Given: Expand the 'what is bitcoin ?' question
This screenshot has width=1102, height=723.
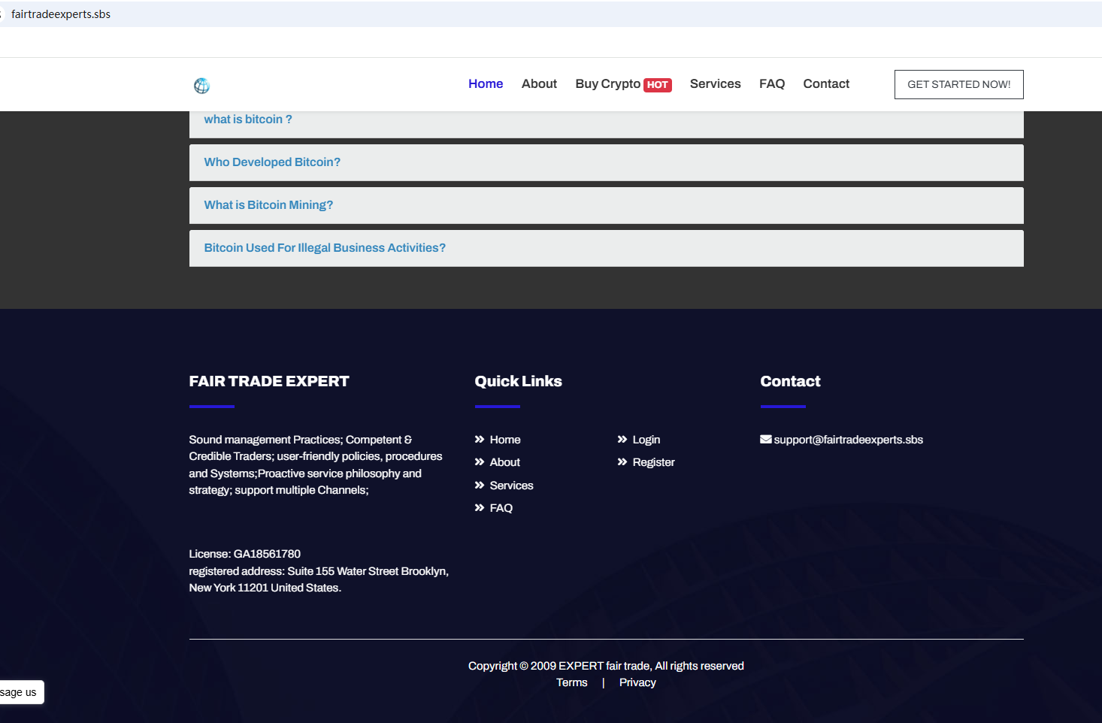Looking at the screenshot, I should (x=248, y=119).
